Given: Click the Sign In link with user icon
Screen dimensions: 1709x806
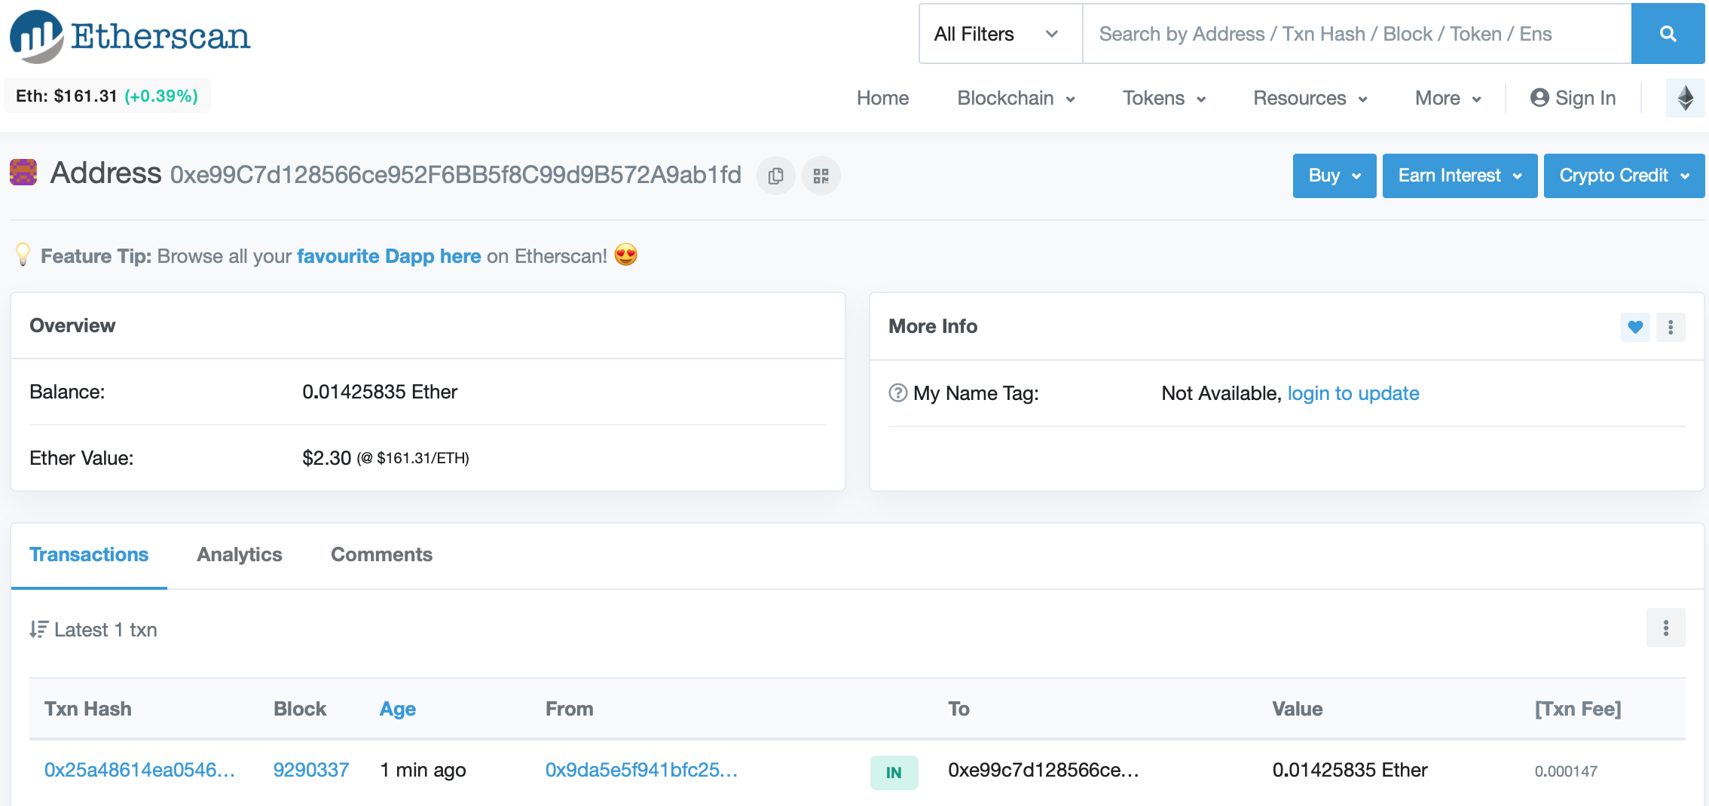Looking at the screenshot, I should (1573, 98).
